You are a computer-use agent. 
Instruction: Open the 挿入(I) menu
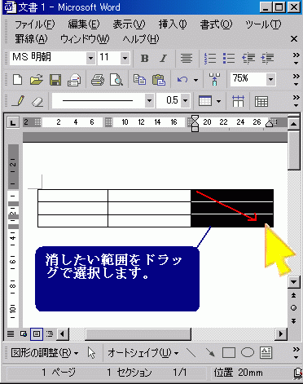pos(173,24)
